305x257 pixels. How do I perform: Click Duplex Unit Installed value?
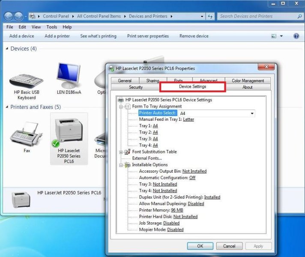(x=212, y=197)
